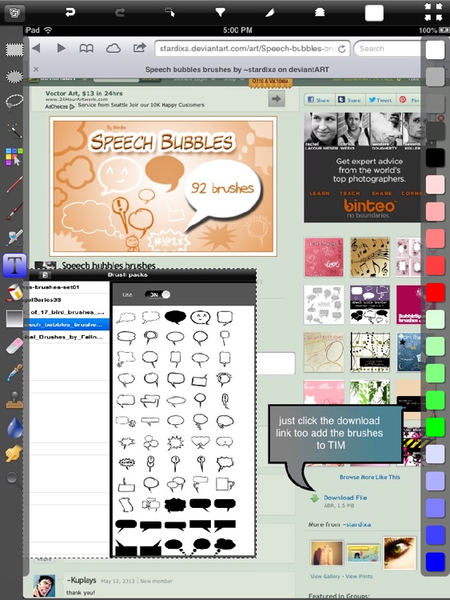Click the View Gallery link
Image resolution: width=450 pixels, height=600 pixels.
(325, 576)
